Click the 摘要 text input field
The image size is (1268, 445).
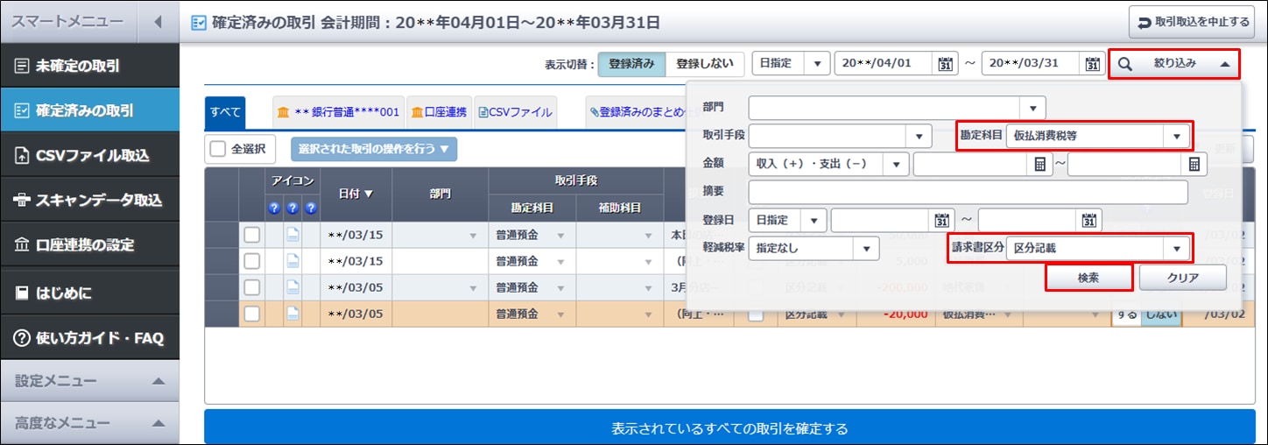point(968,193)
